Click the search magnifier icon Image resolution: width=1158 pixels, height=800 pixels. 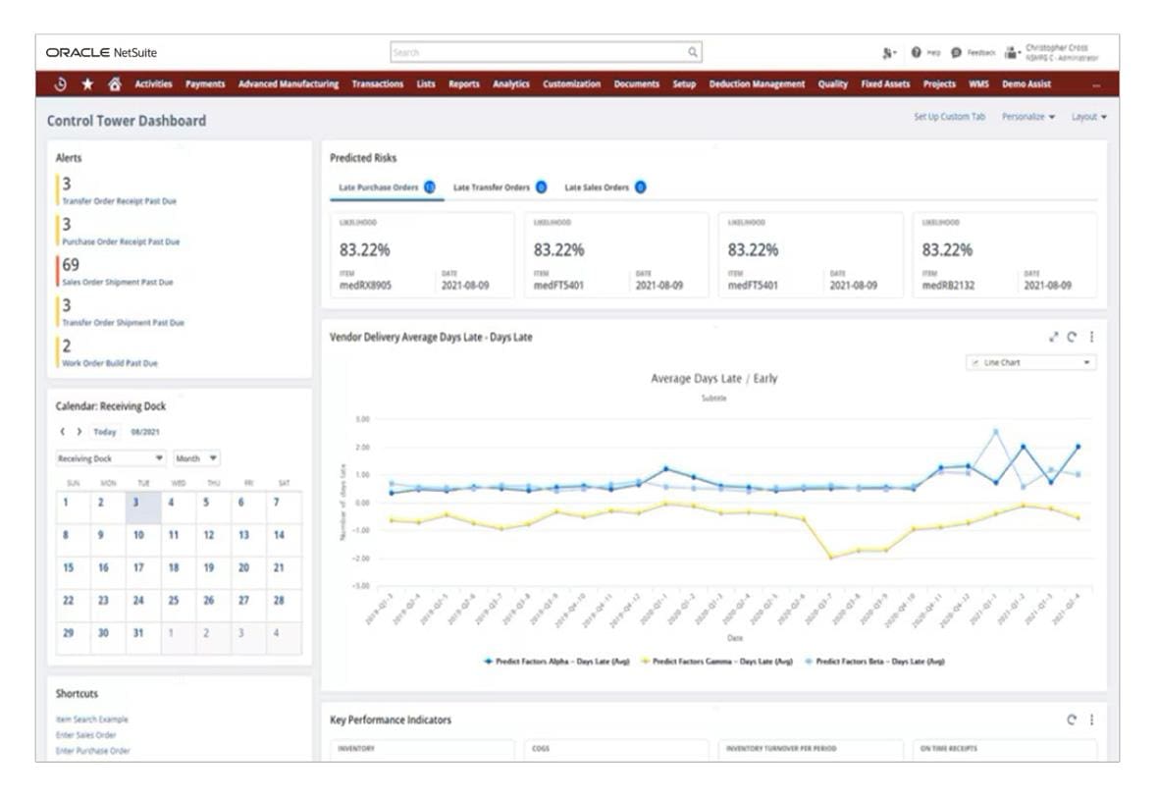point(693,52)
